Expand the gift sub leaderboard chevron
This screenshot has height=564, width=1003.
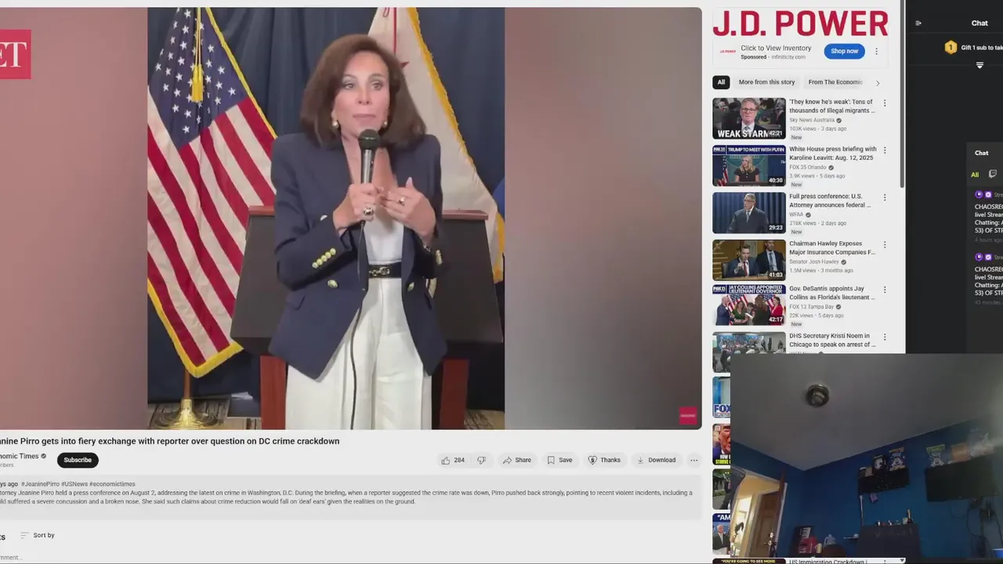tap(979, 66)
